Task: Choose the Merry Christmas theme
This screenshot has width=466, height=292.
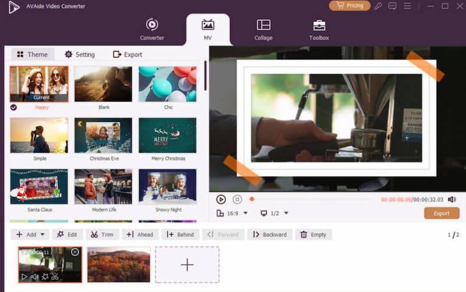Action: pyautogui.click(x=168, y=135)
